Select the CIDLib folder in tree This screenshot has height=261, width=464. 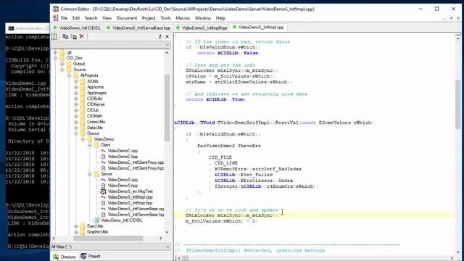(93, 110)
